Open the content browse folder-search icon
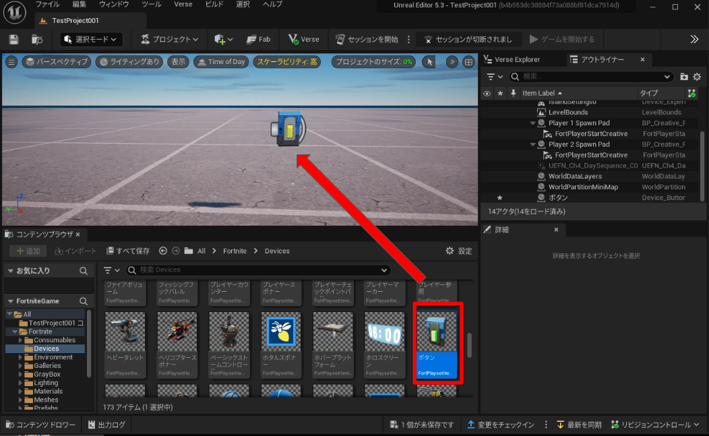709x436 pixels. point(37,39)
